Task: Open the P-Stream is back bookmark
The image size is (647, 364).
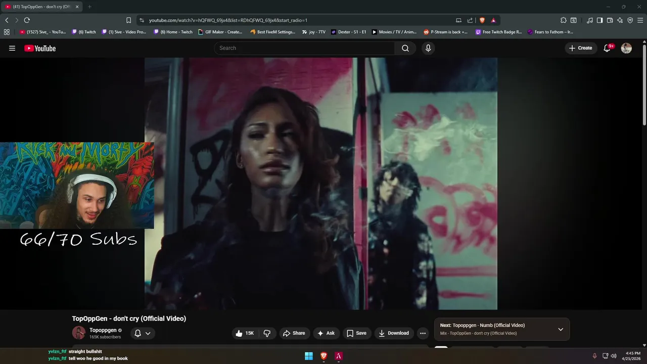Action: click(x=446, y=32)
